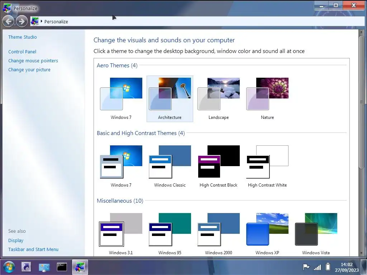Viewport: 367px width, 275px height.
Task: Click the scrollbar down arrow
Action: coord(361,253)
